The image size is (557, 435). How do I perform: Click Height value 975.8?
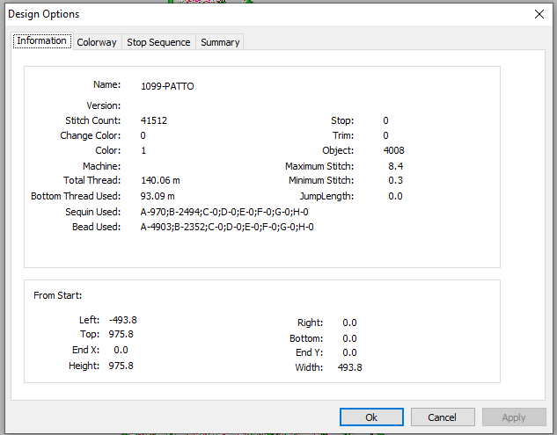tap(121, 366)
